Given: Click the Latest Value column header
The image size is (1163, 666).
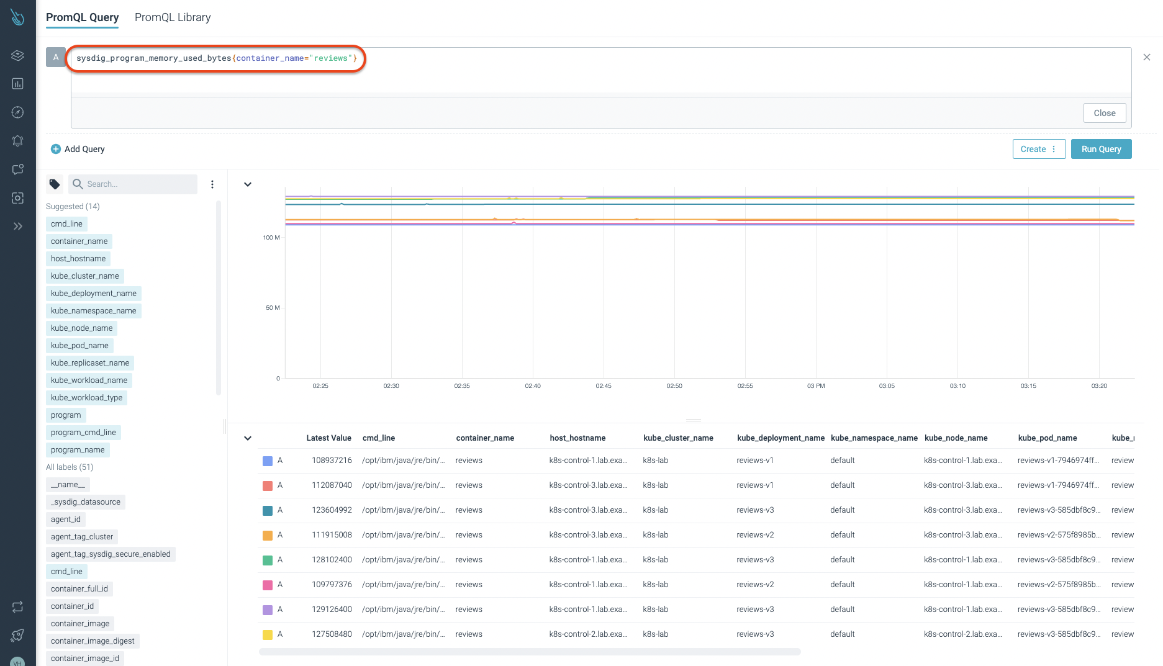Looking at the screenshot, I should [328, 438].
